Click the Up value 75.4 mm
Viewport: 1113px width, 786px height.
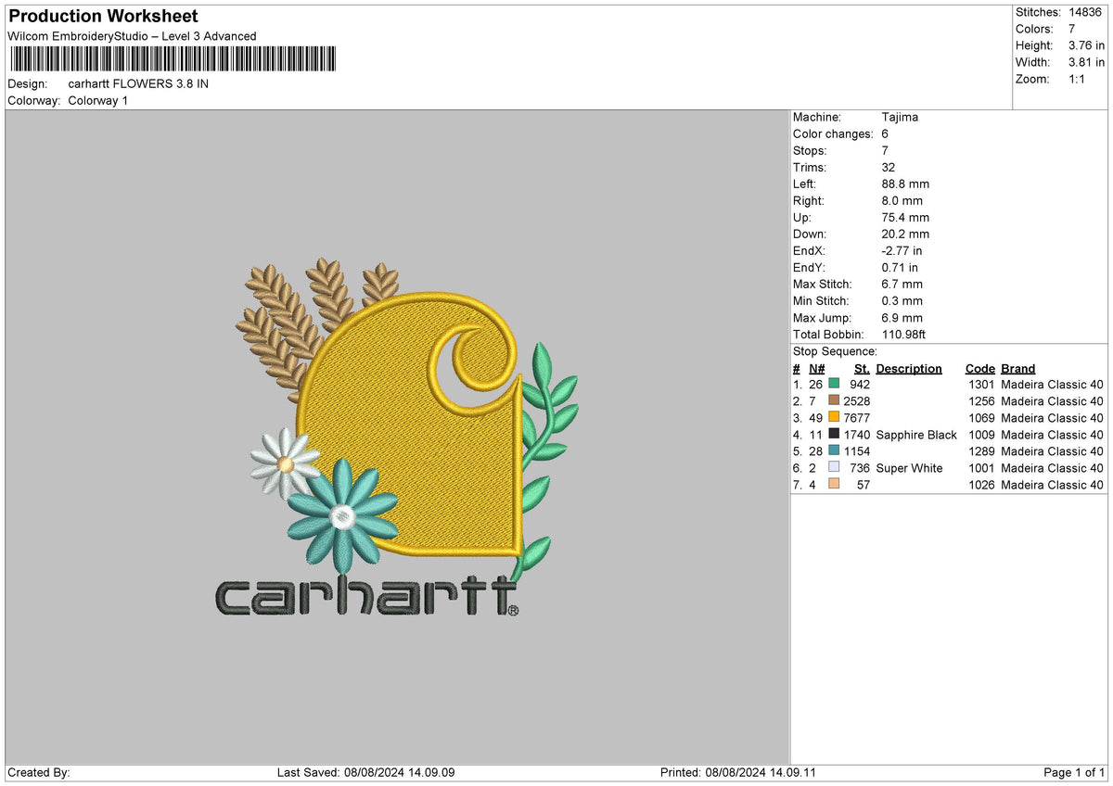click(905, 218)
